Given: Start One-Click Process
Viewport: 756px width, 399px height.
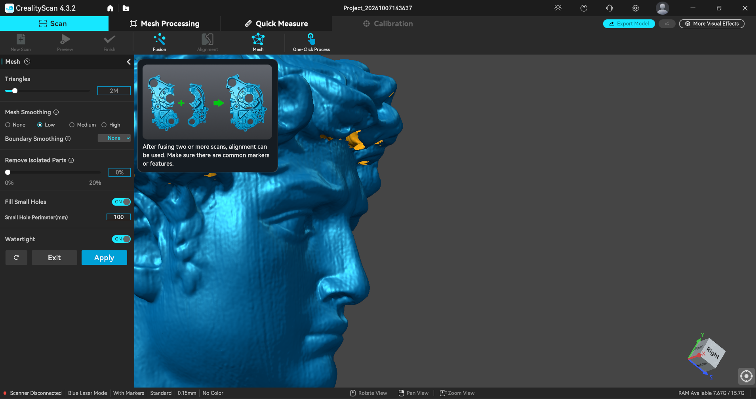Looking at the screenshot, I should (x=311, y=40).
